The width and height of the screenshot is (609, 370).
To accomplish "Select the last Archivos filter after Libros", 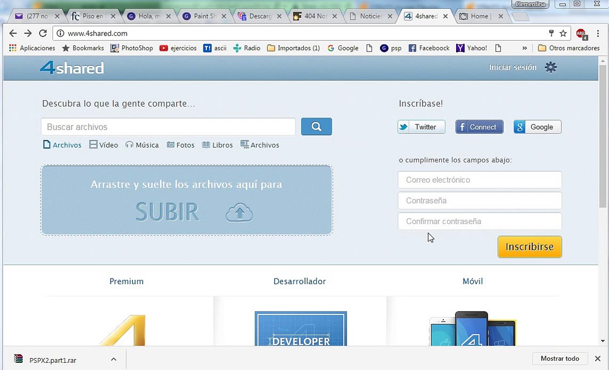I will (260, 145).
